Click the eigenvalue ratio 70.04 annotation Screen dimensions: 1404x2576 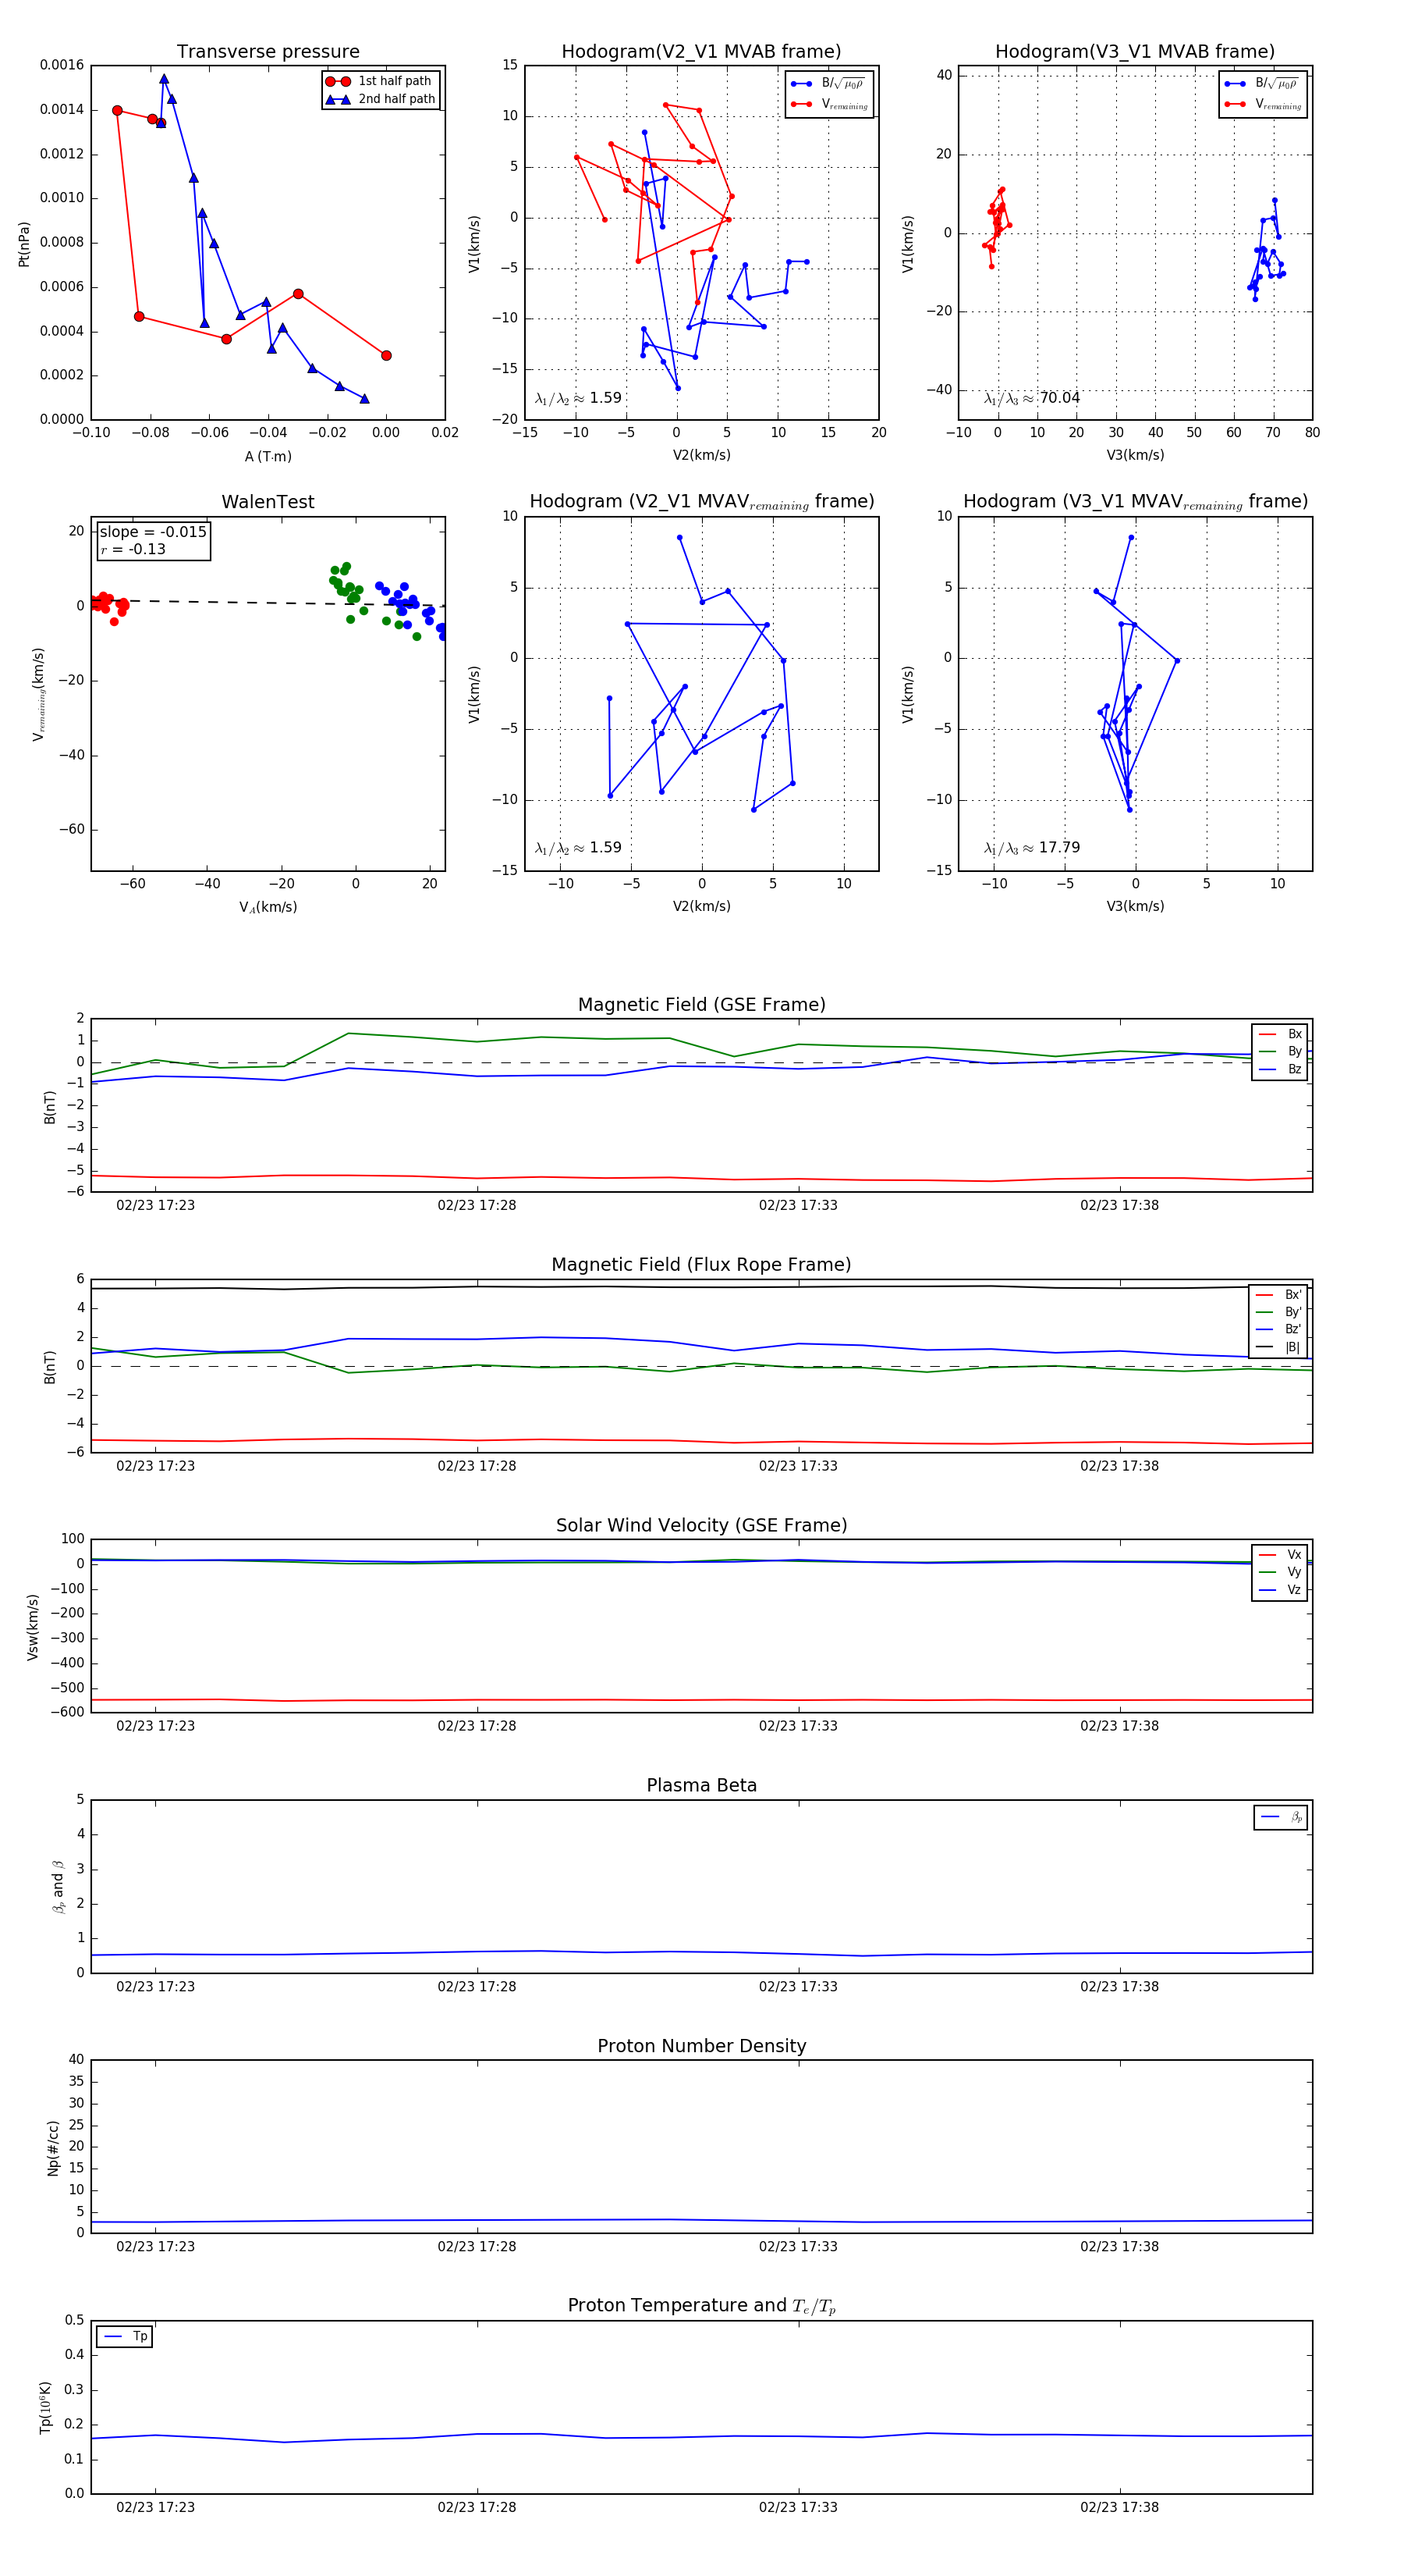pyautogui.click(x=1032, y=398)
